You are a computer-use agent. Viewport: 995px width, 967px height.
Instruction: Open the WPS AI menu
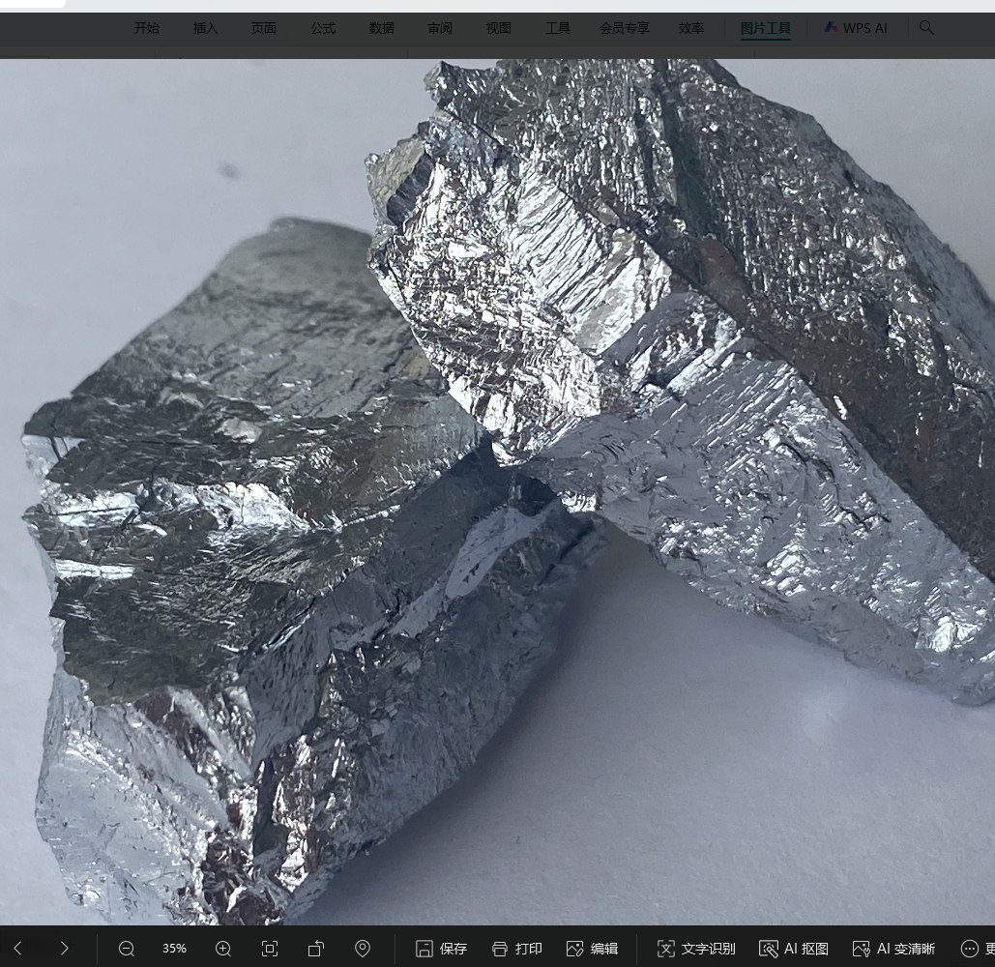pos(856,28)
